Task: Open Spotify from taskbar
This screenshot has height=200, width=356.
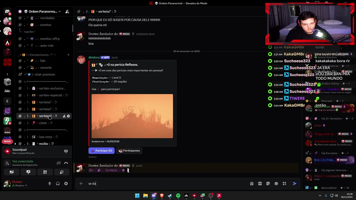Action: tap(178, 196)
